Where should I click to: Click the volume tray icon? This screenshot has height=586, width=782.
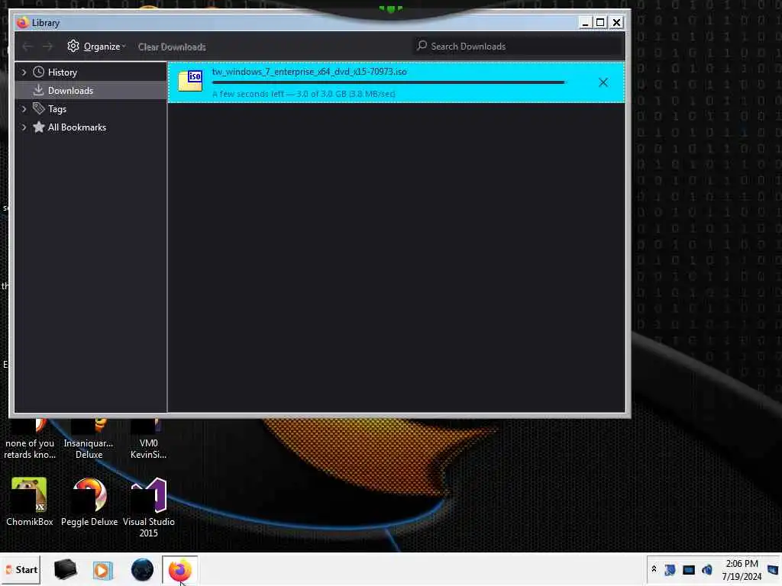click(706, 569)
